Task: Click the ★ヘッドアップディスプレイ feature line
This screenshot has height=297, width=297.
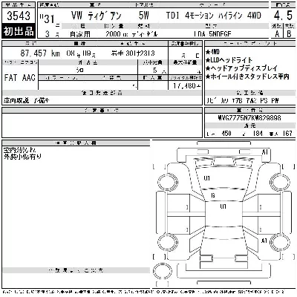Action: coord(241,68)
